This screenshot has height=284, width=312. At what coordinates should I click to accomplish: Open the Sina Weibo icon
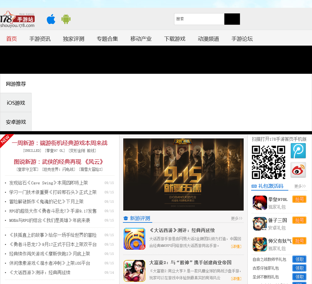coord(298,170)
